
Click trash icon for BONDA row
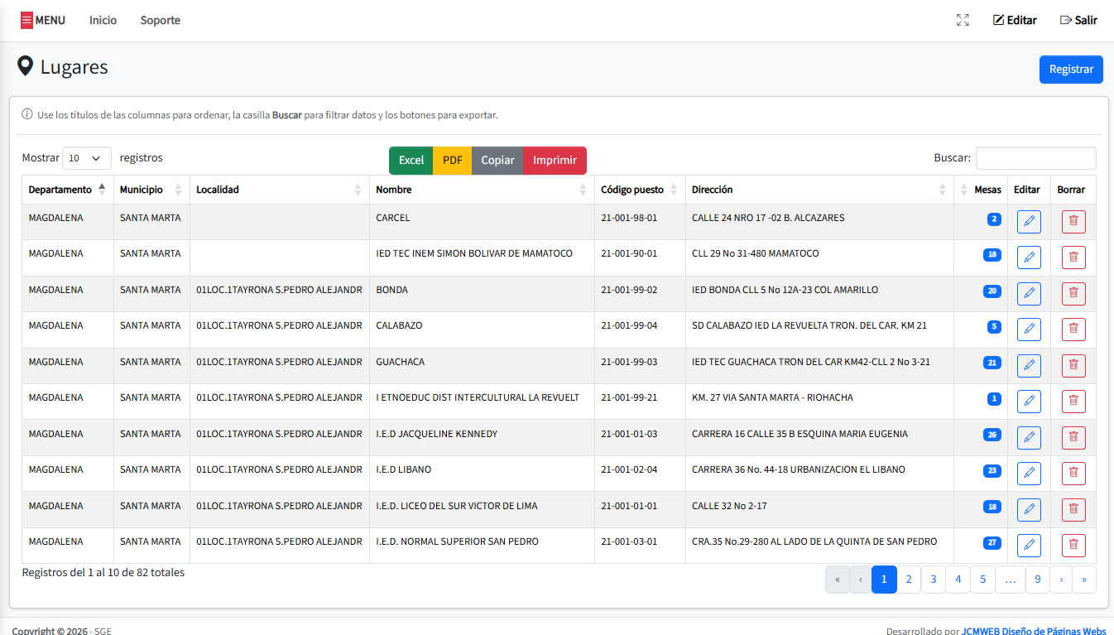click(x=1073, y=293)
